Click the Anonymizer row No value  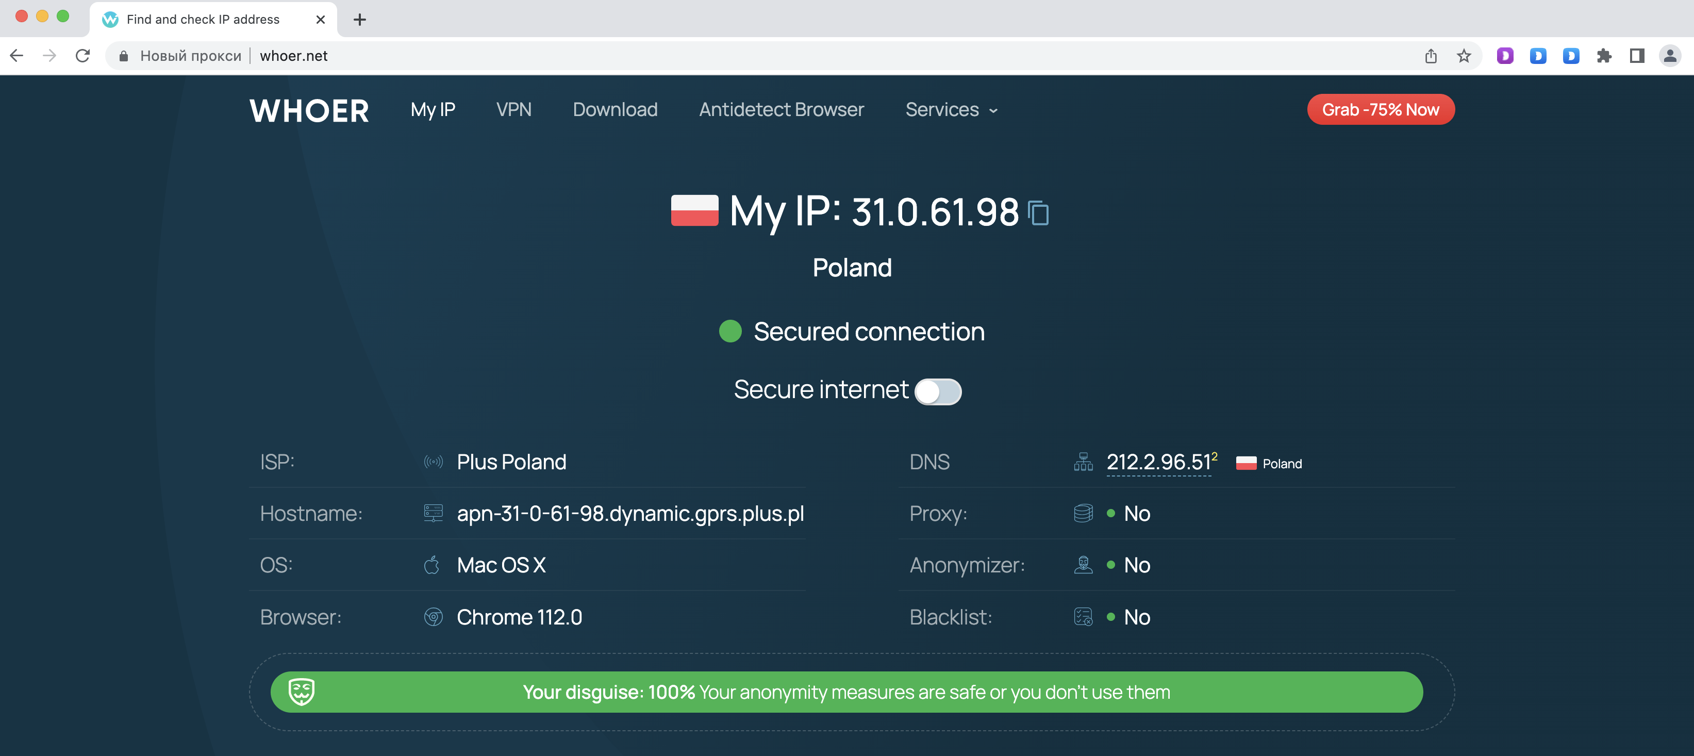1136,565
